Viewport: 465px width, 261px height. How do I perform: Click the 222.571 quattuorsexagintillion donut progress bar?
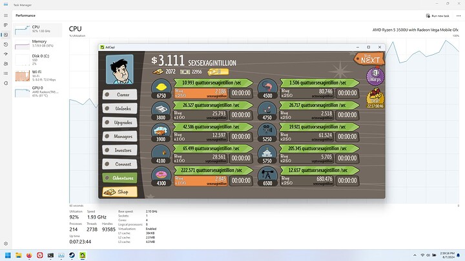point(213,170)
